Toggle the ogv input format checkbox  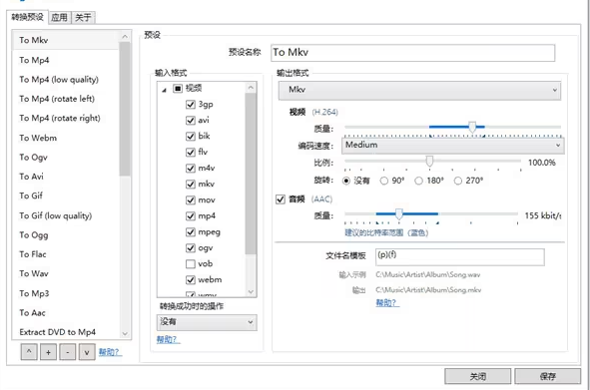click(x=191, y=247)
